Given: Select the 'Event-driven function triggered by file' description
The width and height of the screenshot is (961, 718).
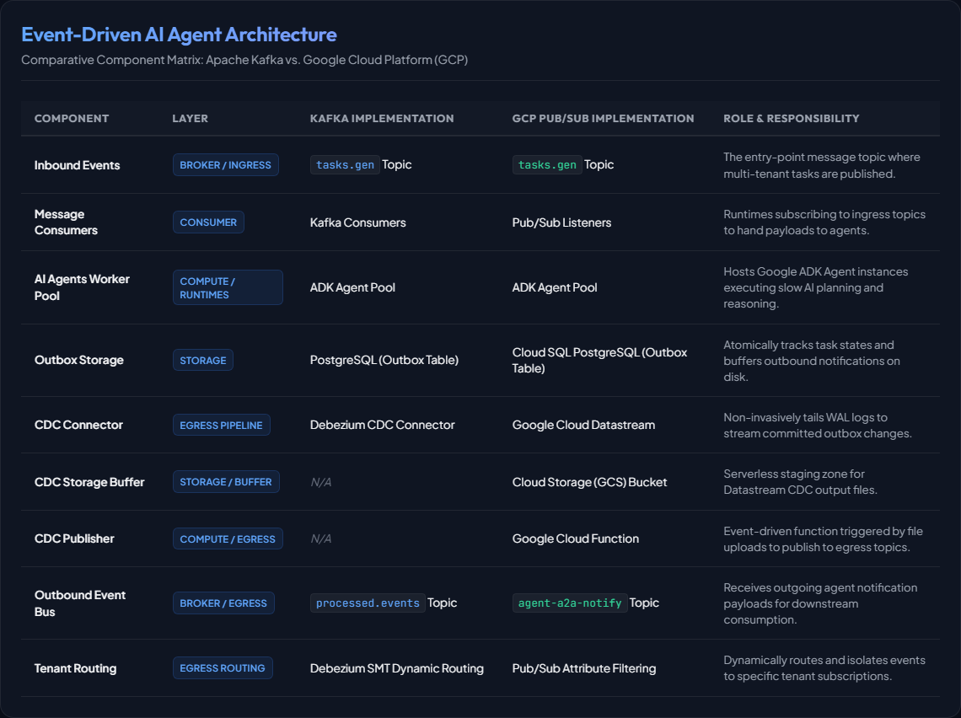Looking at the screenshot, I should pos(823,539).
